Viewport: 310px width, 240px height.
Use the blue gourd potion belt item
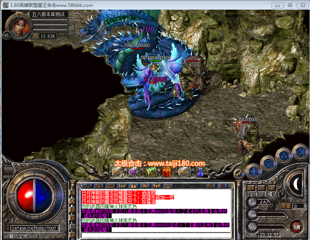(200, 172)
